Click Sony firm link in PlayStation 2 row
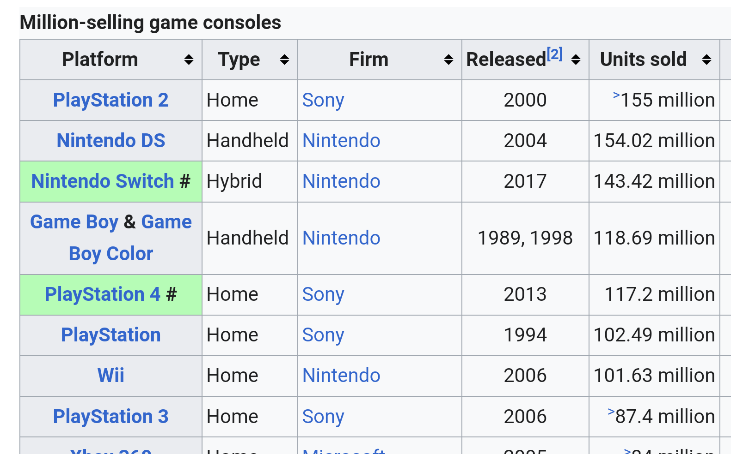 click(323, 100)
